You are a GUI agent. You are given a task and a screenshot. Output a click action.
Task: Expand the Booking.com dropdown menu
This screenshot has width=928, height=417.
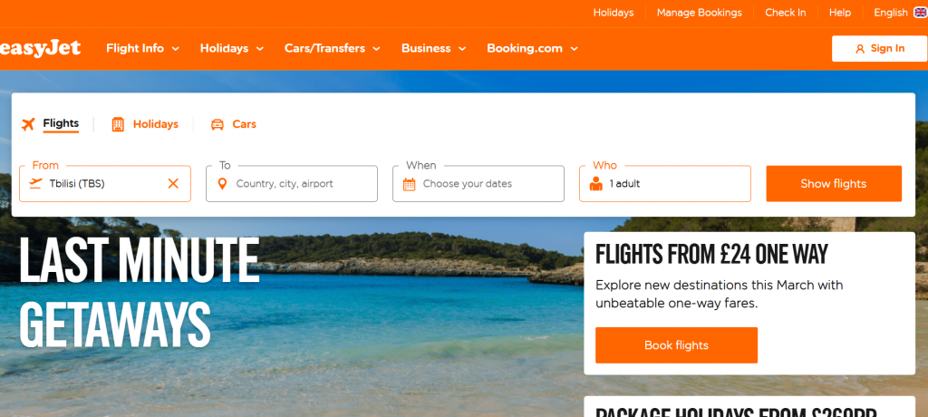[x=532, y=49]
